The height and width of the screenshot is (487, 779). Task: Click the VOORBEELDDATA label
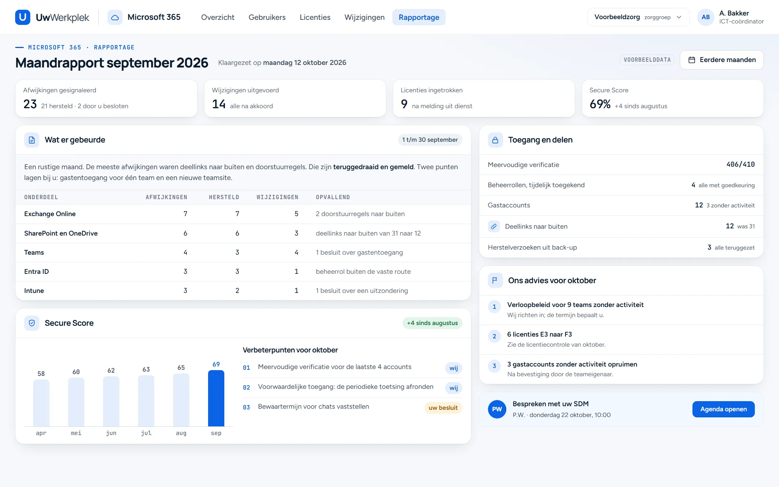[x=647, y=60]
